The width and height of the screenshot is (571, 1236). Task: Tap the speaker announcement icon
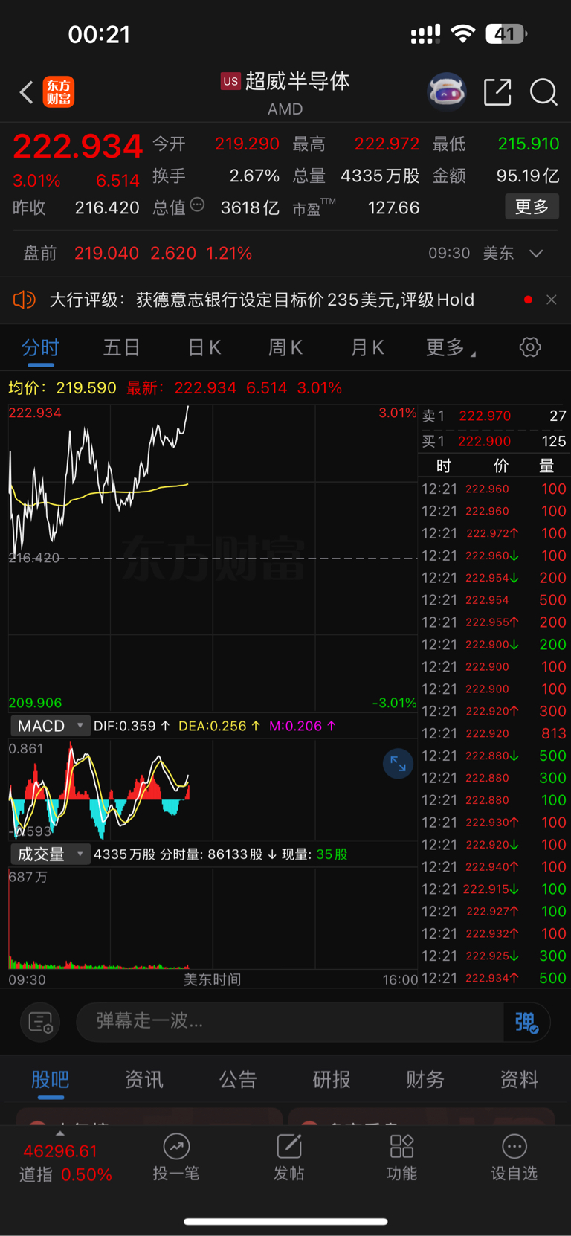pos(25,300)
